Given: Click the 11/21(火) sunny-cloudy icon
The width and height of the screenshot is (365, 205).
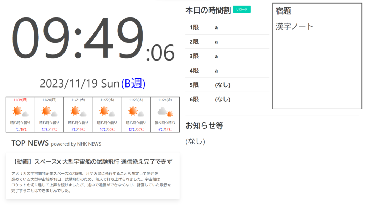Looking at the screenshot, I should pyautogui.click(x=78, y=112).
